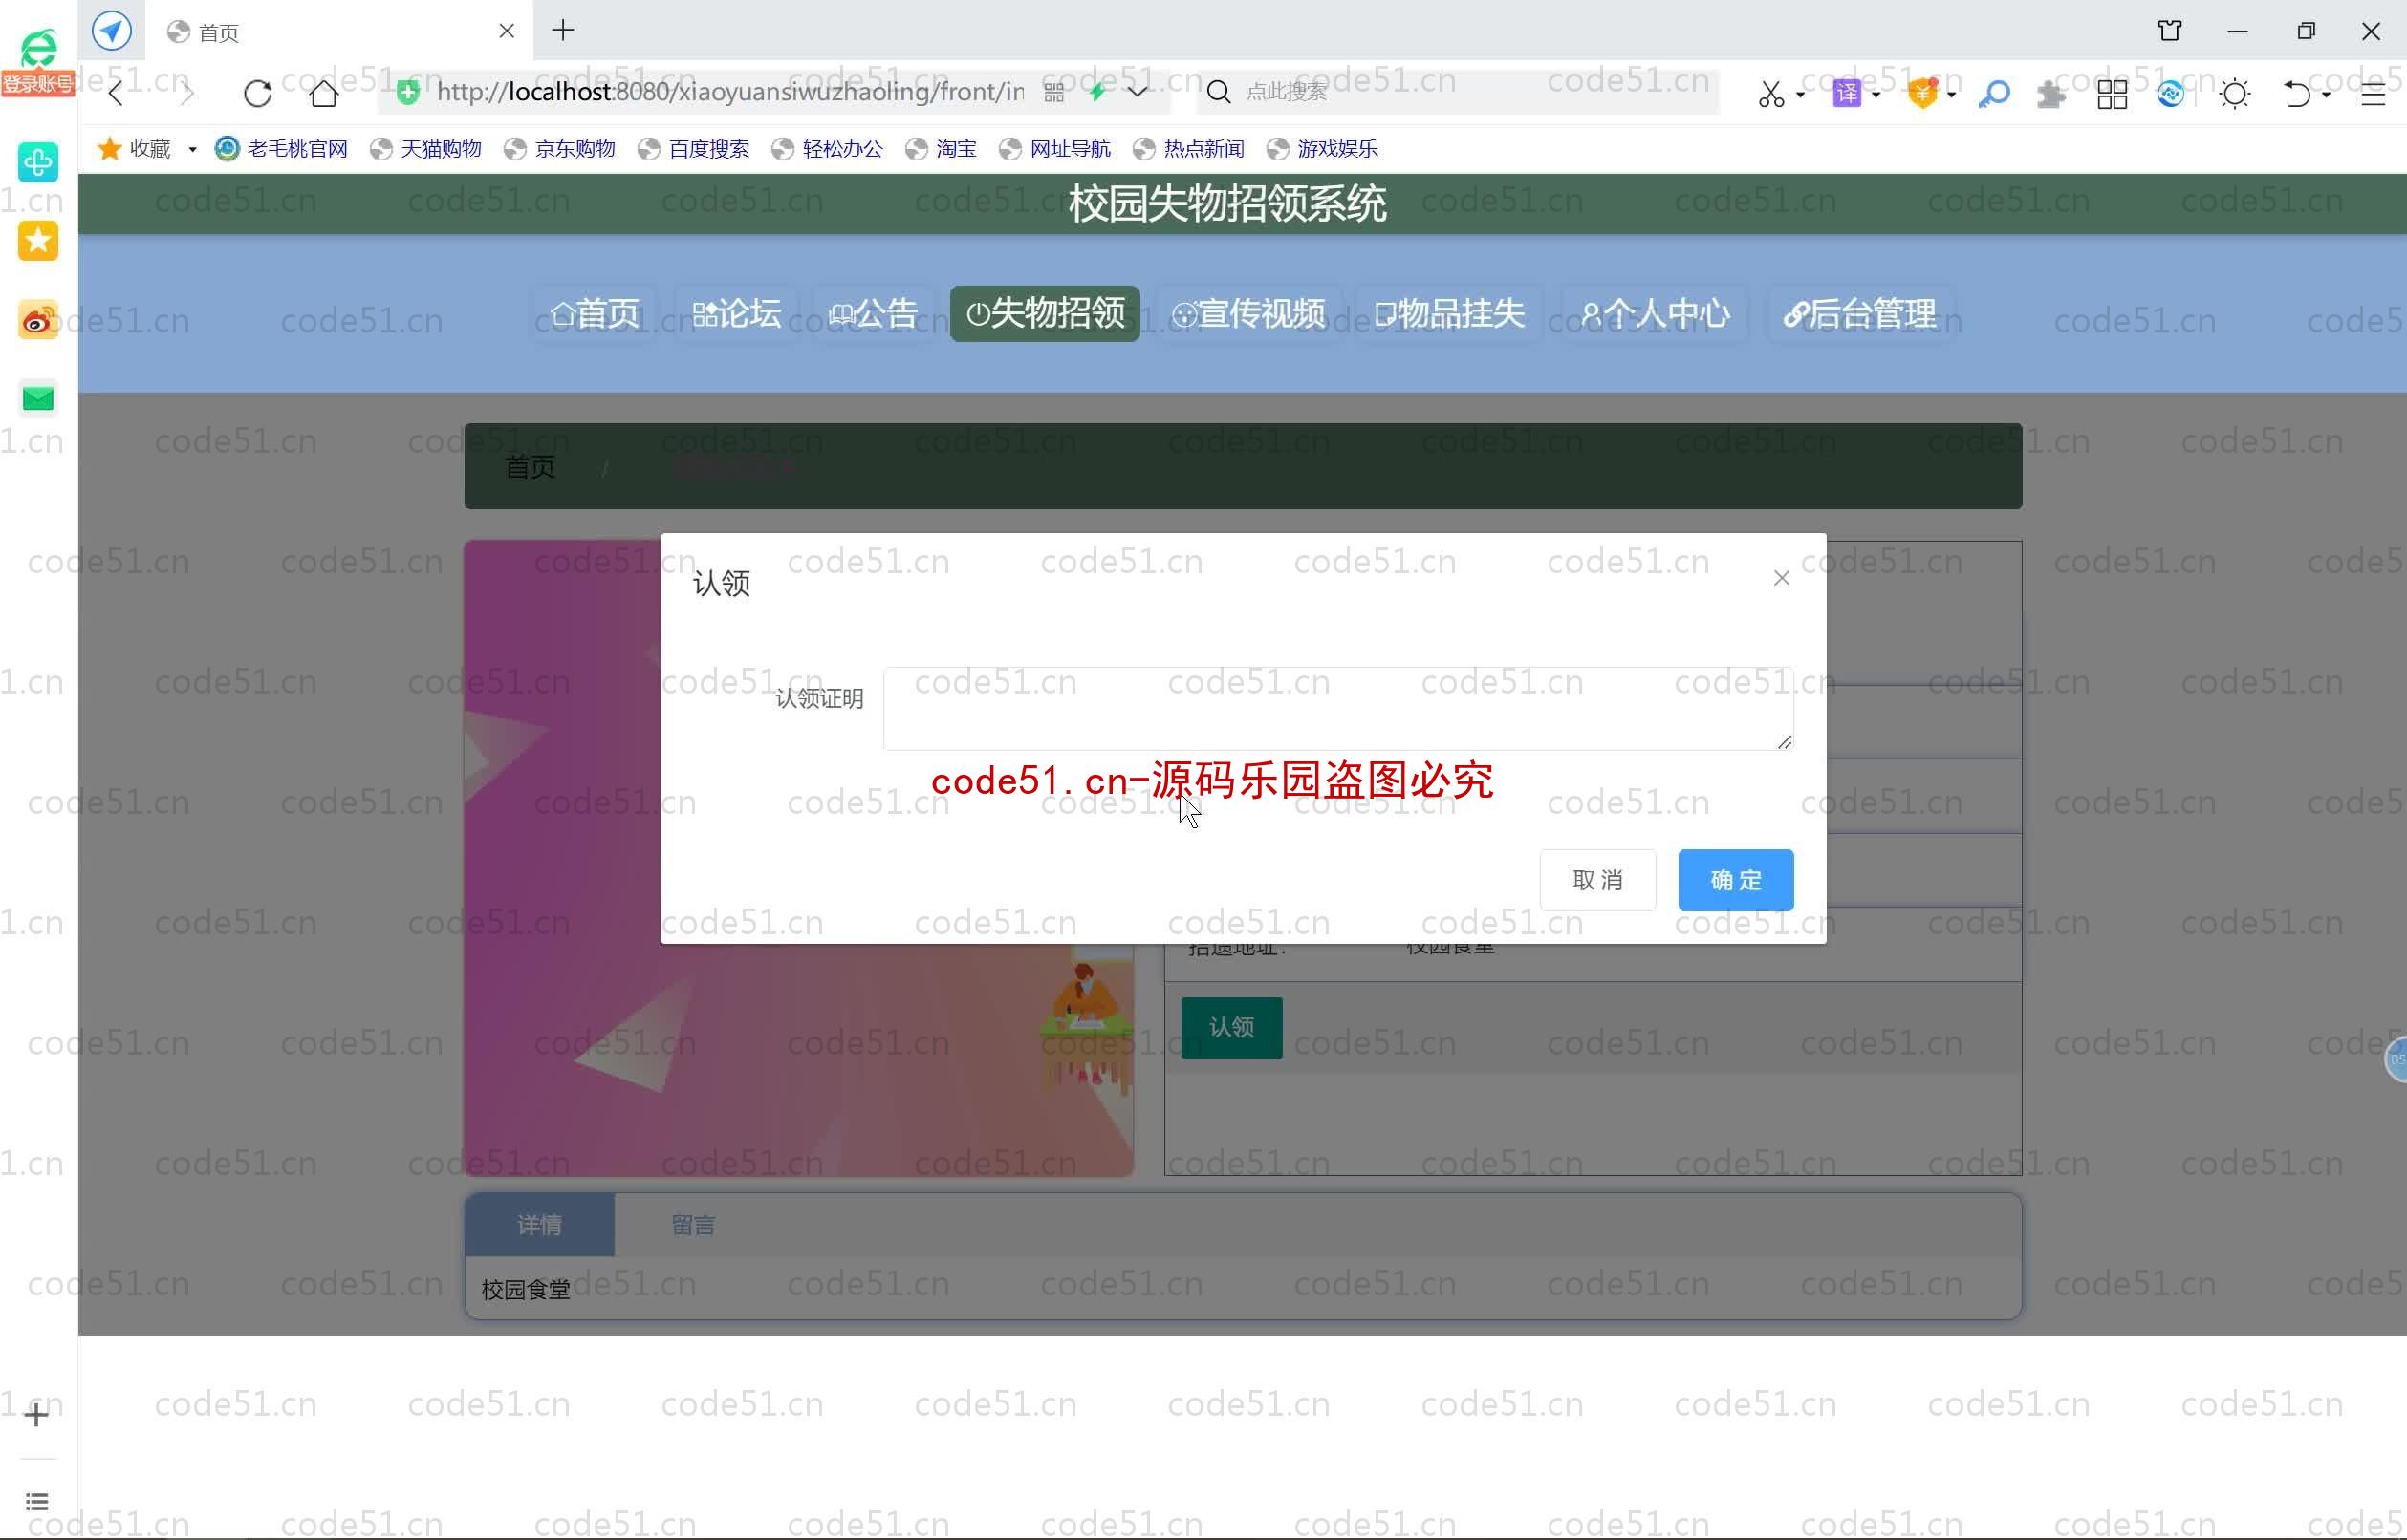Click the scissors screenshot tool icon
Screen dimensions: 2407x1540
1770,94
